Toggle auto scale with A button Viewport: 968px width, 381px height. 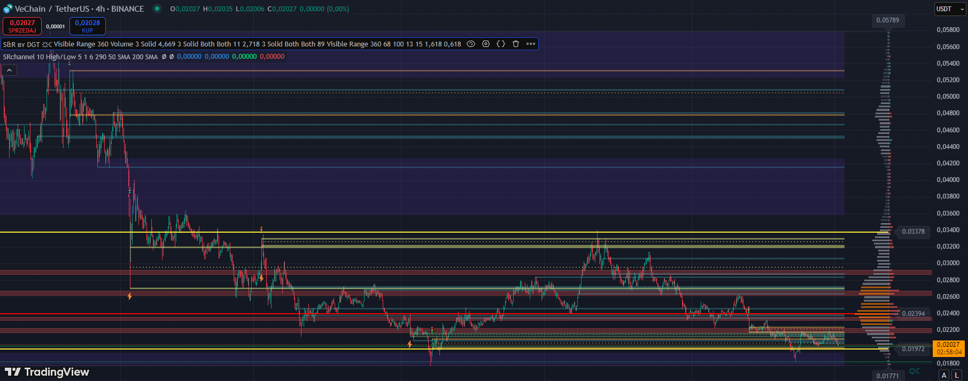click(x=944, y=375)
